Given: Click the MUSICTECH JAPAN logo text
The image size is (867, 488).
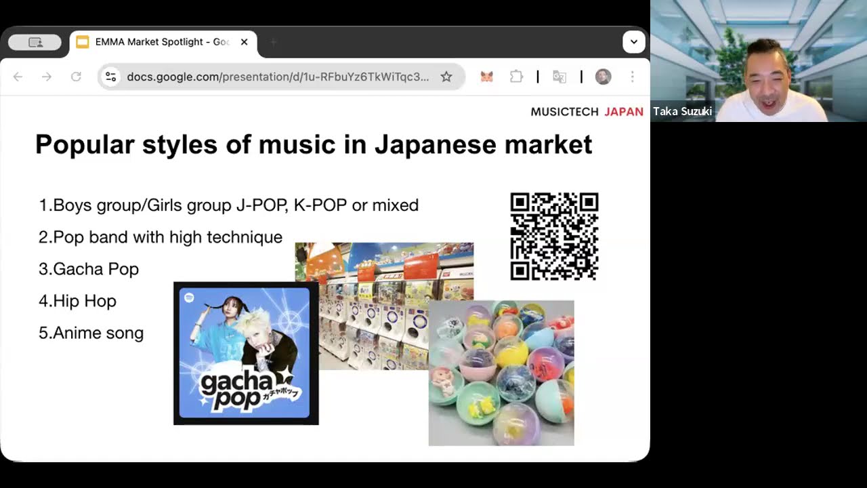Looking at the screenshot, I should point(587,111).
